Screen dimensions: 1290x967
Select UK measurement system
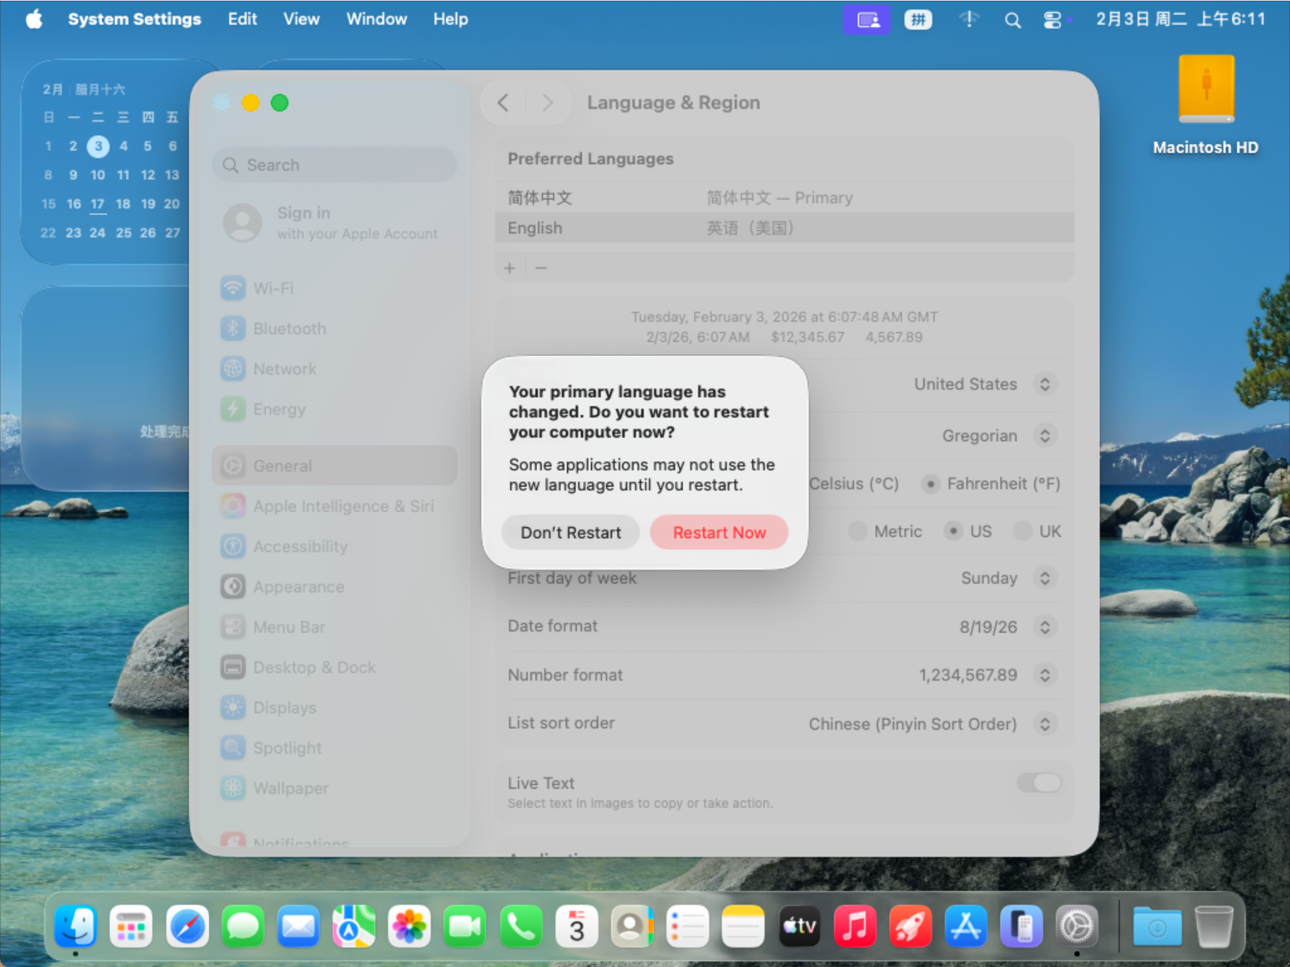[x=1022, y=531]
